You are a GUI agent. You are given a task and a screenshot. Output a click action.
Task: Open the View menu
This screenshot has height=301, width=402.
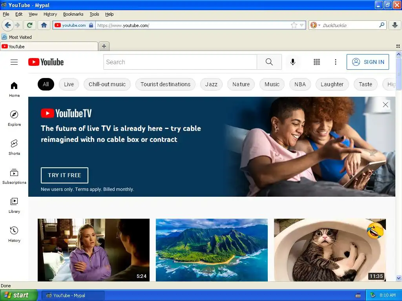coord(33,14)
